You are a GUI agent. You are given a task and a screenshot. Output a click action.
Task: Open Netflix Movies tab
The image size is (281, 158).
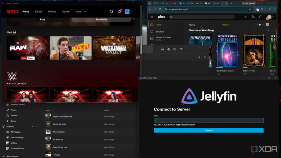pos(52,12)
